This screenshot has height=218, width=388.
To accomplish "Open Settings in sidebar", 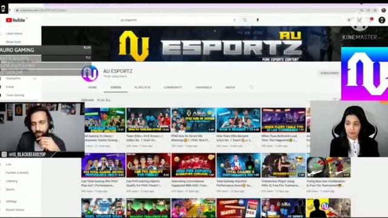I will [11, 202].
